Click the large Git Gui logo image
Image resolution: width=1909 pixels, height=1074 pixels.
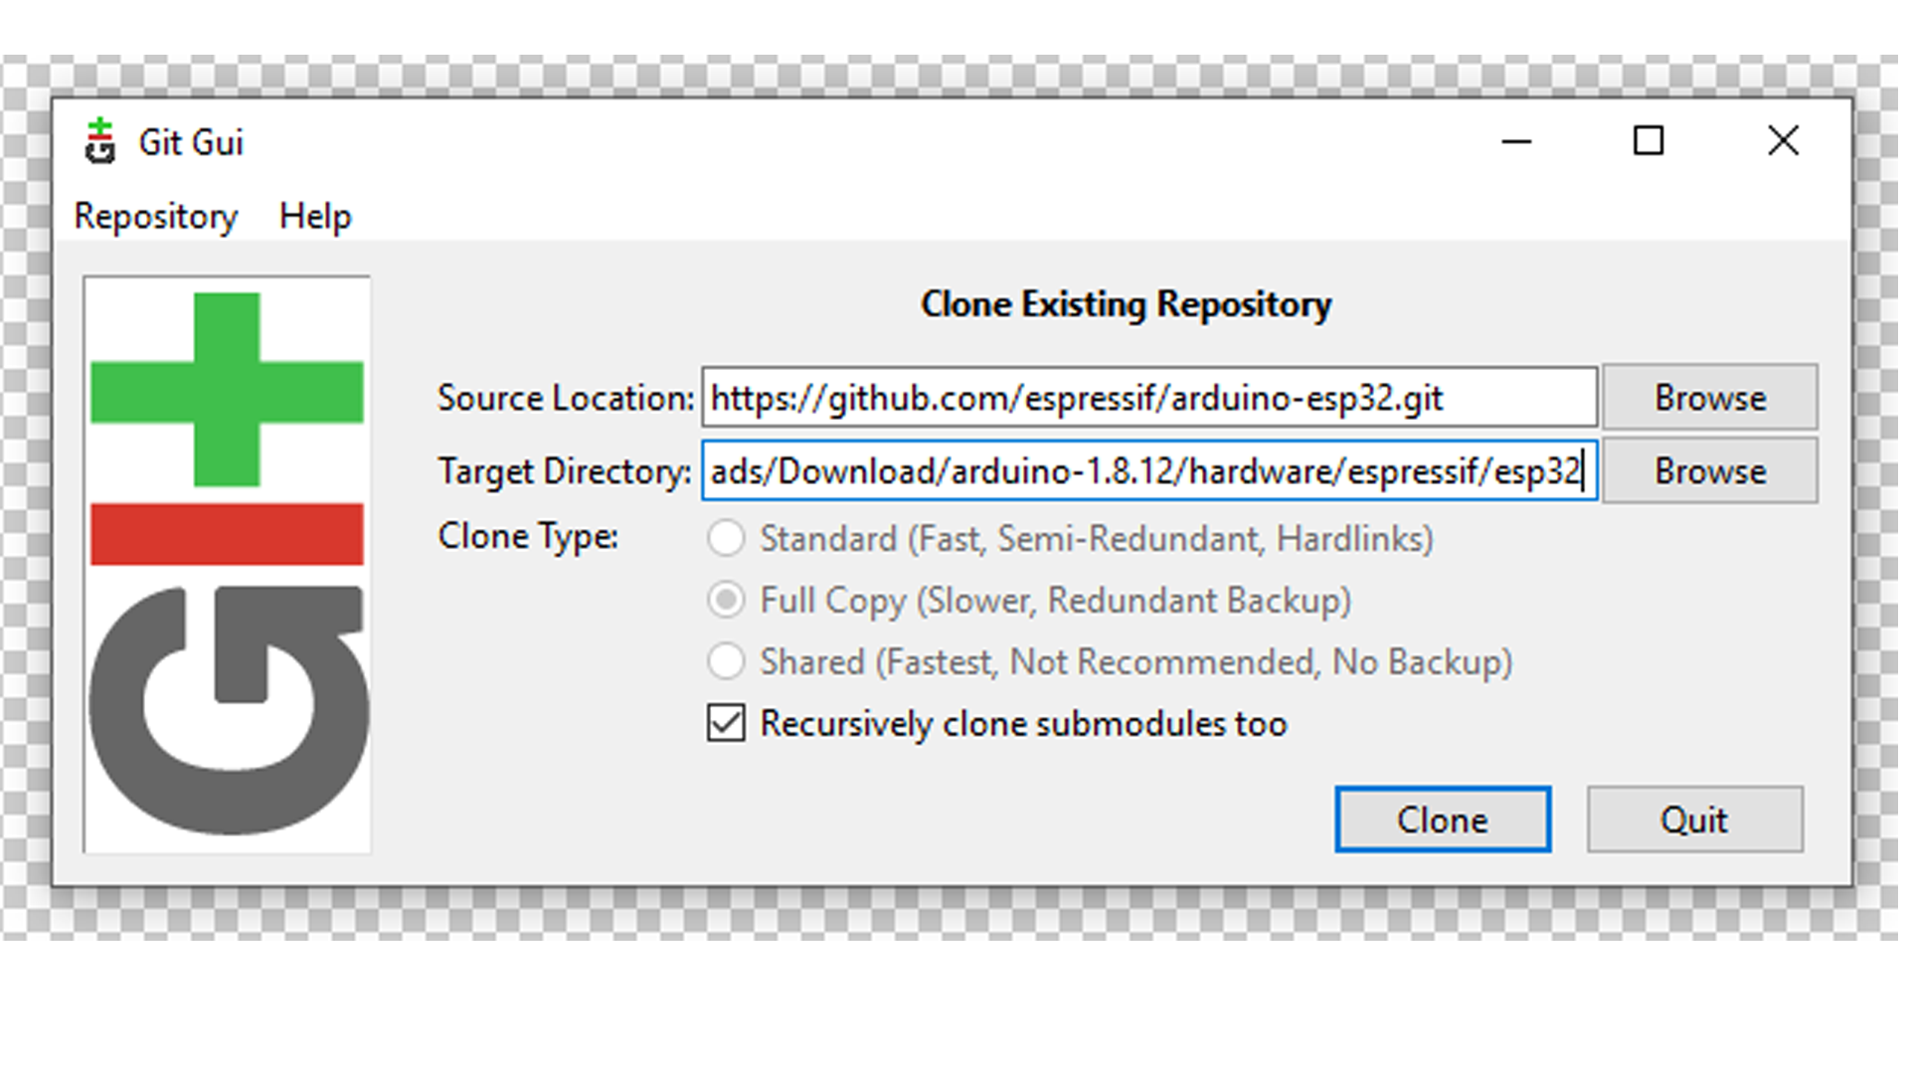[x=227, y=564]
